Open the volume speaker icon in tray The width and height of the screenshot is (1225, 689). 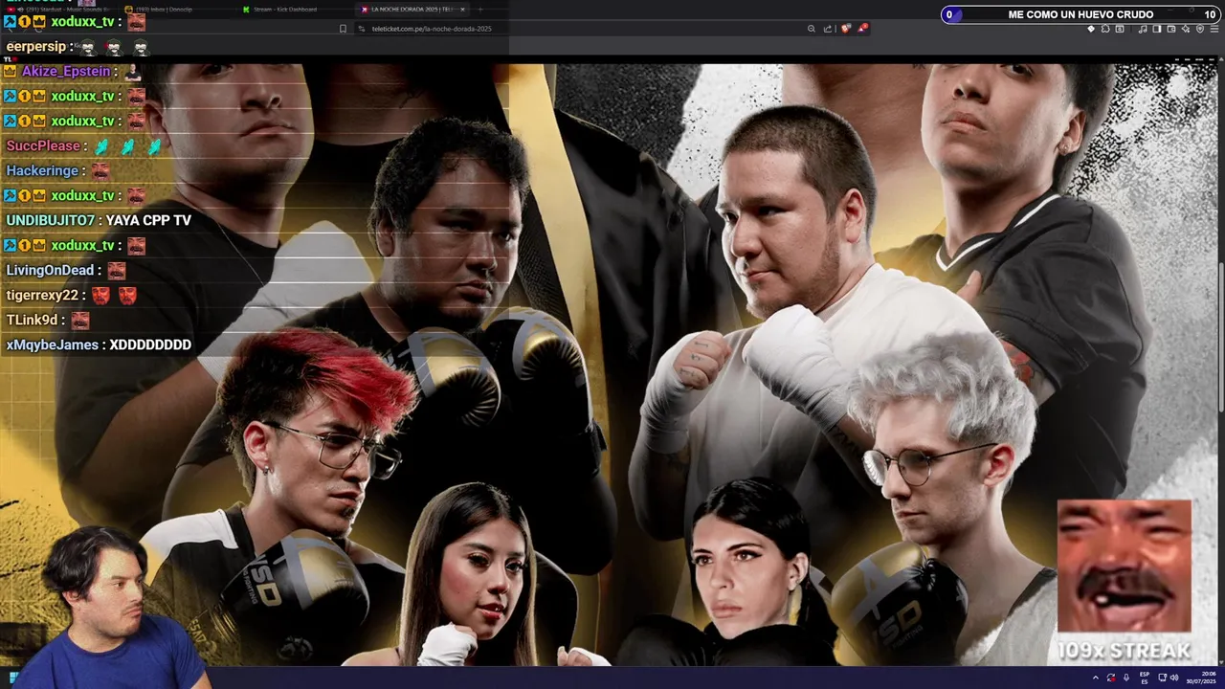click(x=1174, y=678)
